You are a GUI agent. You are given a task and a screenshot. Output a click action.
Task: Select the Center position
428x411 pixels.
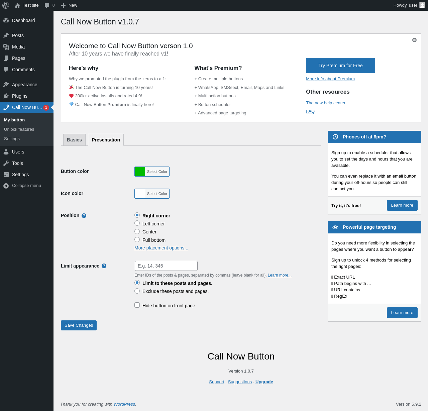[137, 231]
